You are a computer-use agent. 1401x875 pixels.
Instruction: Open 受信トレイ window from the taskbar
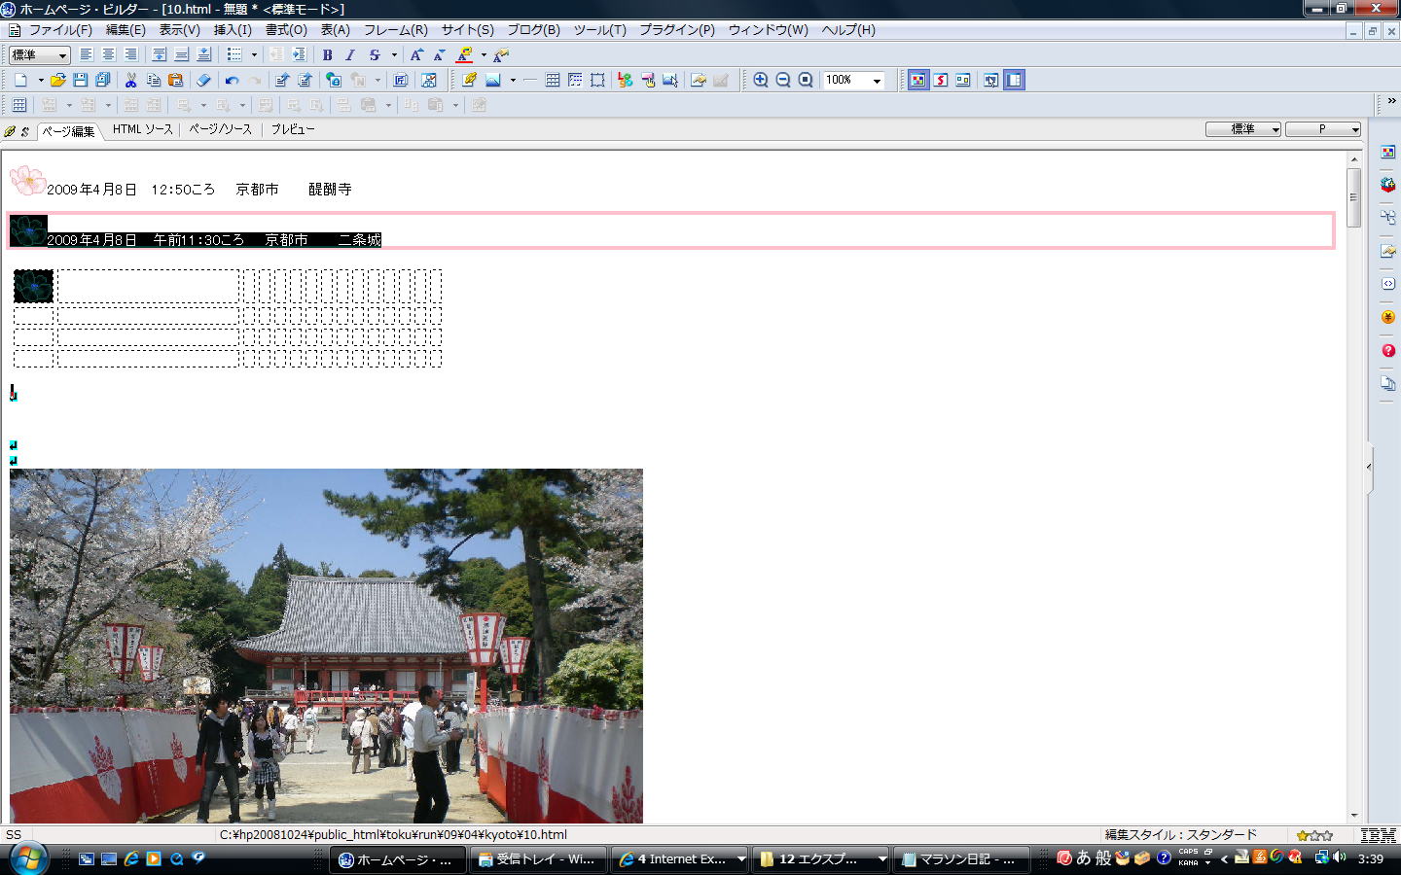tap(539, 859)
